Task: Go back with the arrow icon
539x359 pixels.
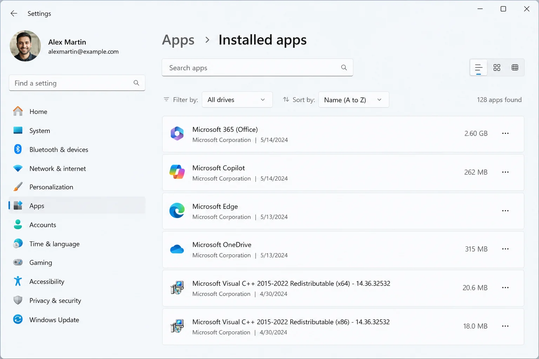Action: pyautogui.click(x=14, y=13)
